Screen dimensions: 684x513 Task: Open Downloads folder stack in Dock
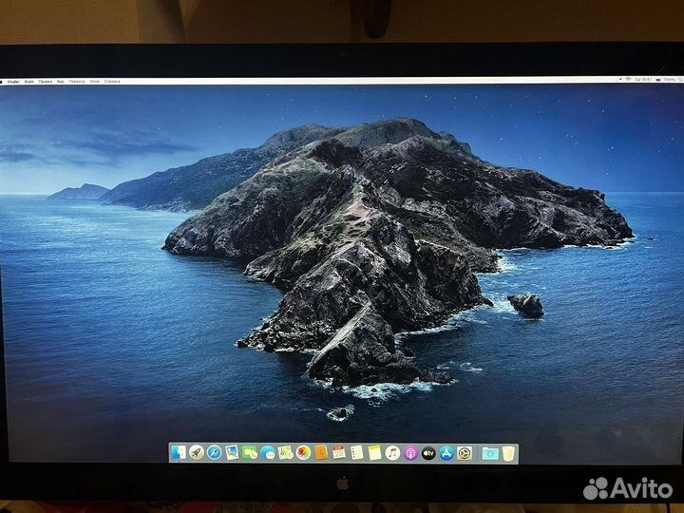[x=490, y=454]
